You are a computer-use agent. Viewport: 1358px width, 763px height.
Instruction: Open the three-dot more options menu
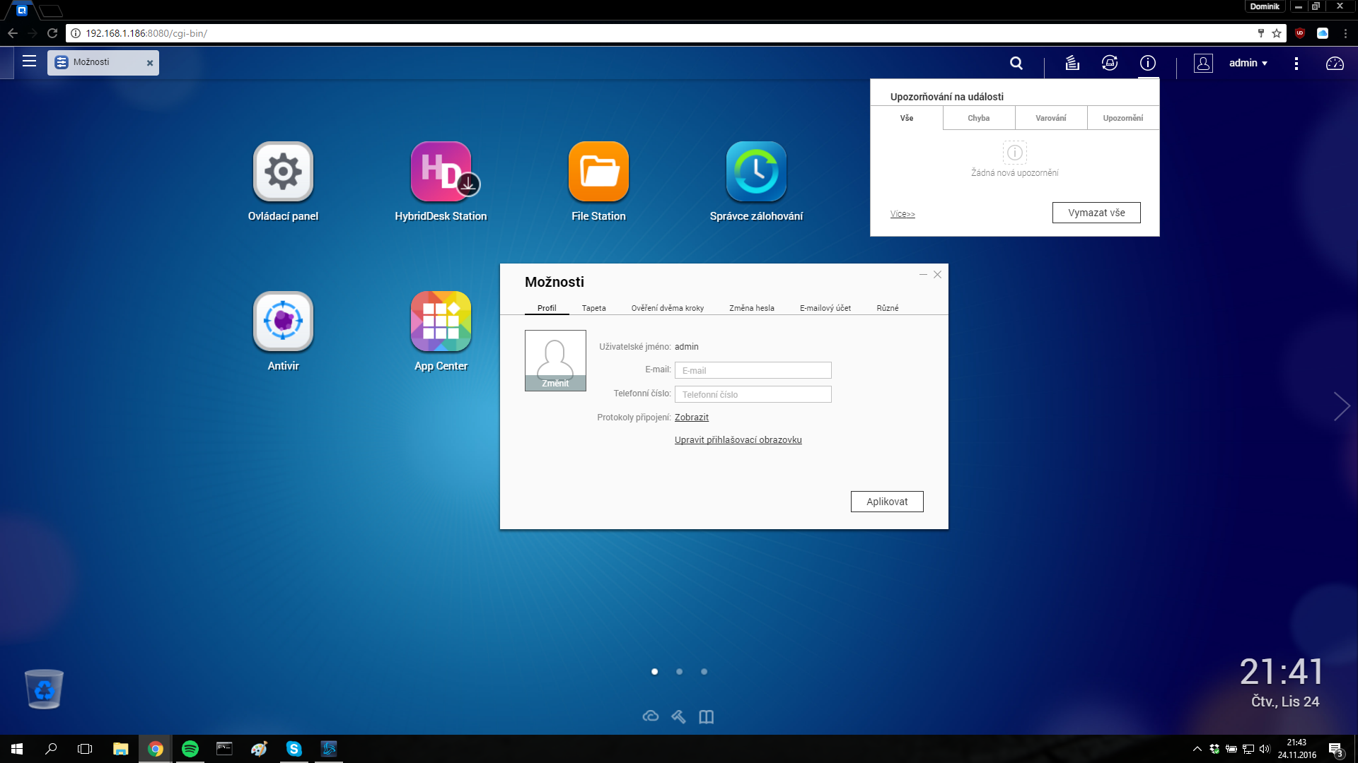click(x=1296, y=63)
